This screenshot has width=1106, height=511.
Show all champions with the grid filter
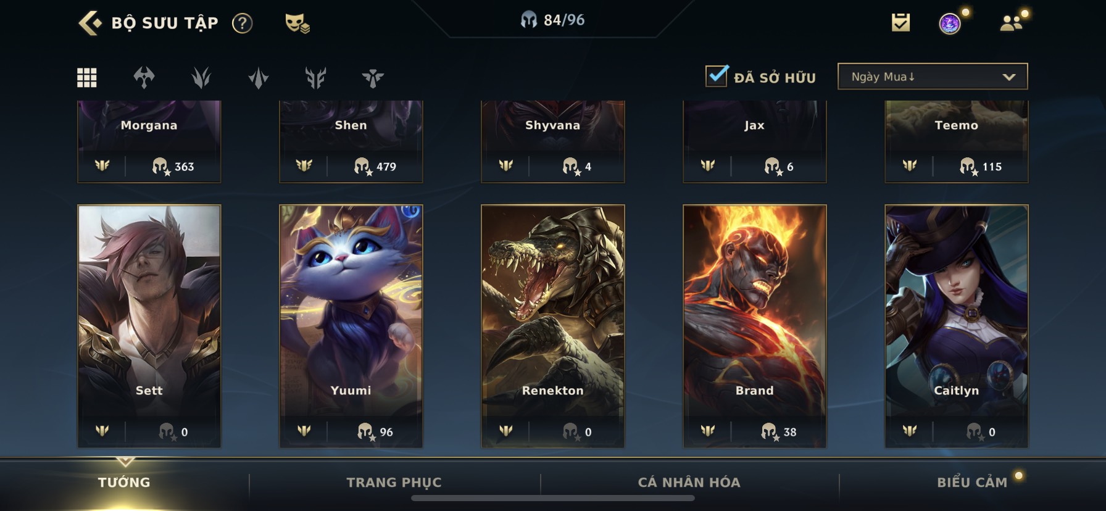click(86, 78)
